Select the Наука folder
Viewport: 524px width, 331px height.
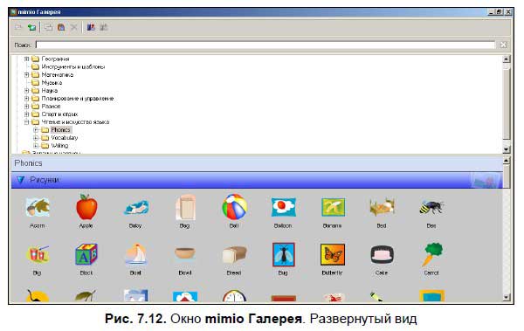tap(50, 90)
